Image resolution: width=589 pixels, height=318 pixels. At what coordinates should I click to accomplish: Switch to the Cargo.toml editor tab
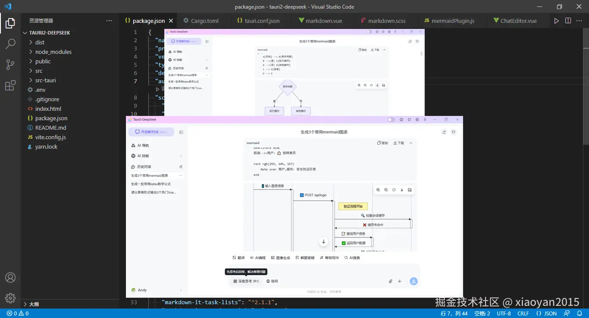pos(204,21)
